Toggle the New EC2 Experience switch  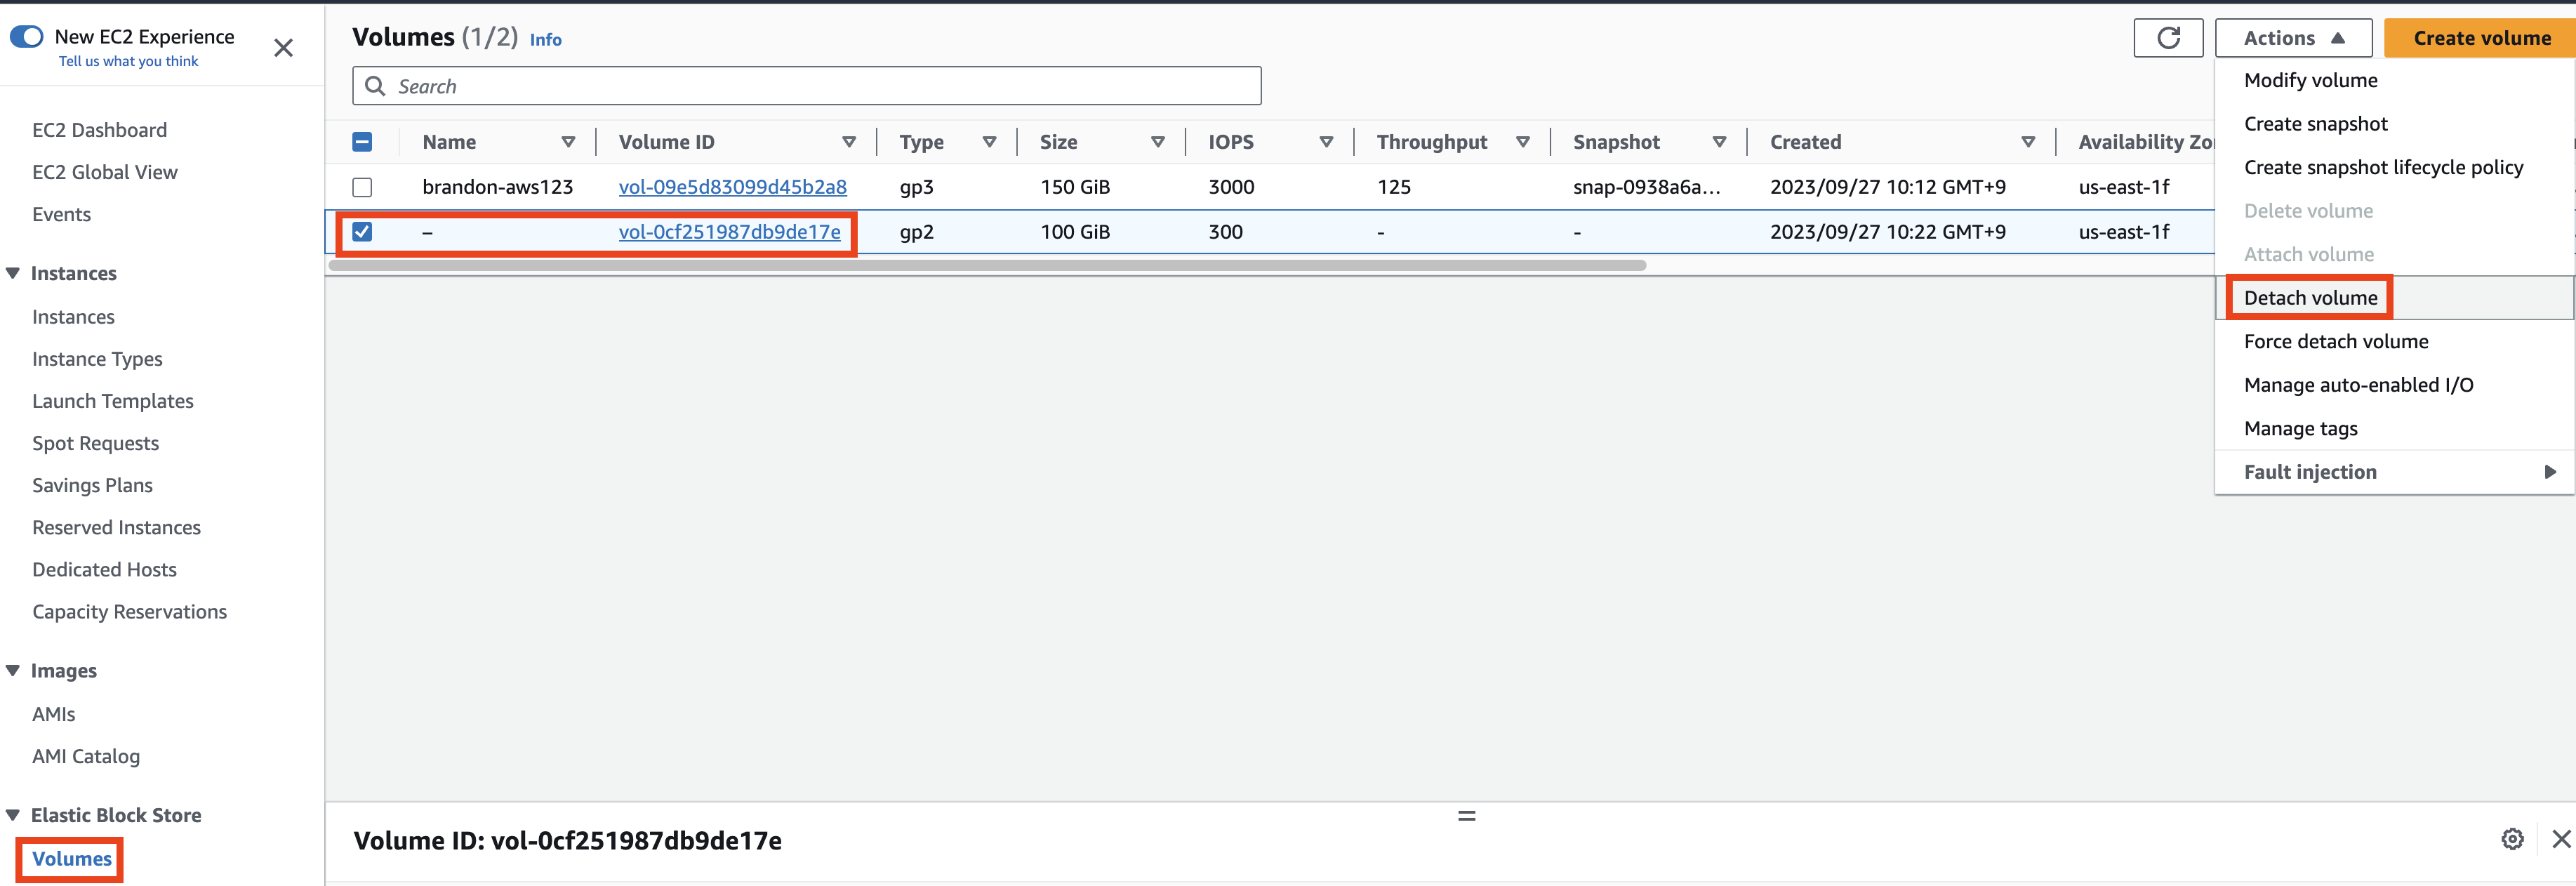[27, 37]
